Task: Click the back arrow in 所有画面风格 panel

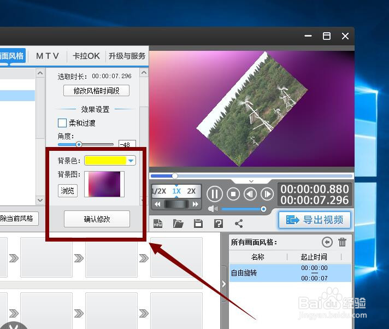Action: click(x=327, y=242)
